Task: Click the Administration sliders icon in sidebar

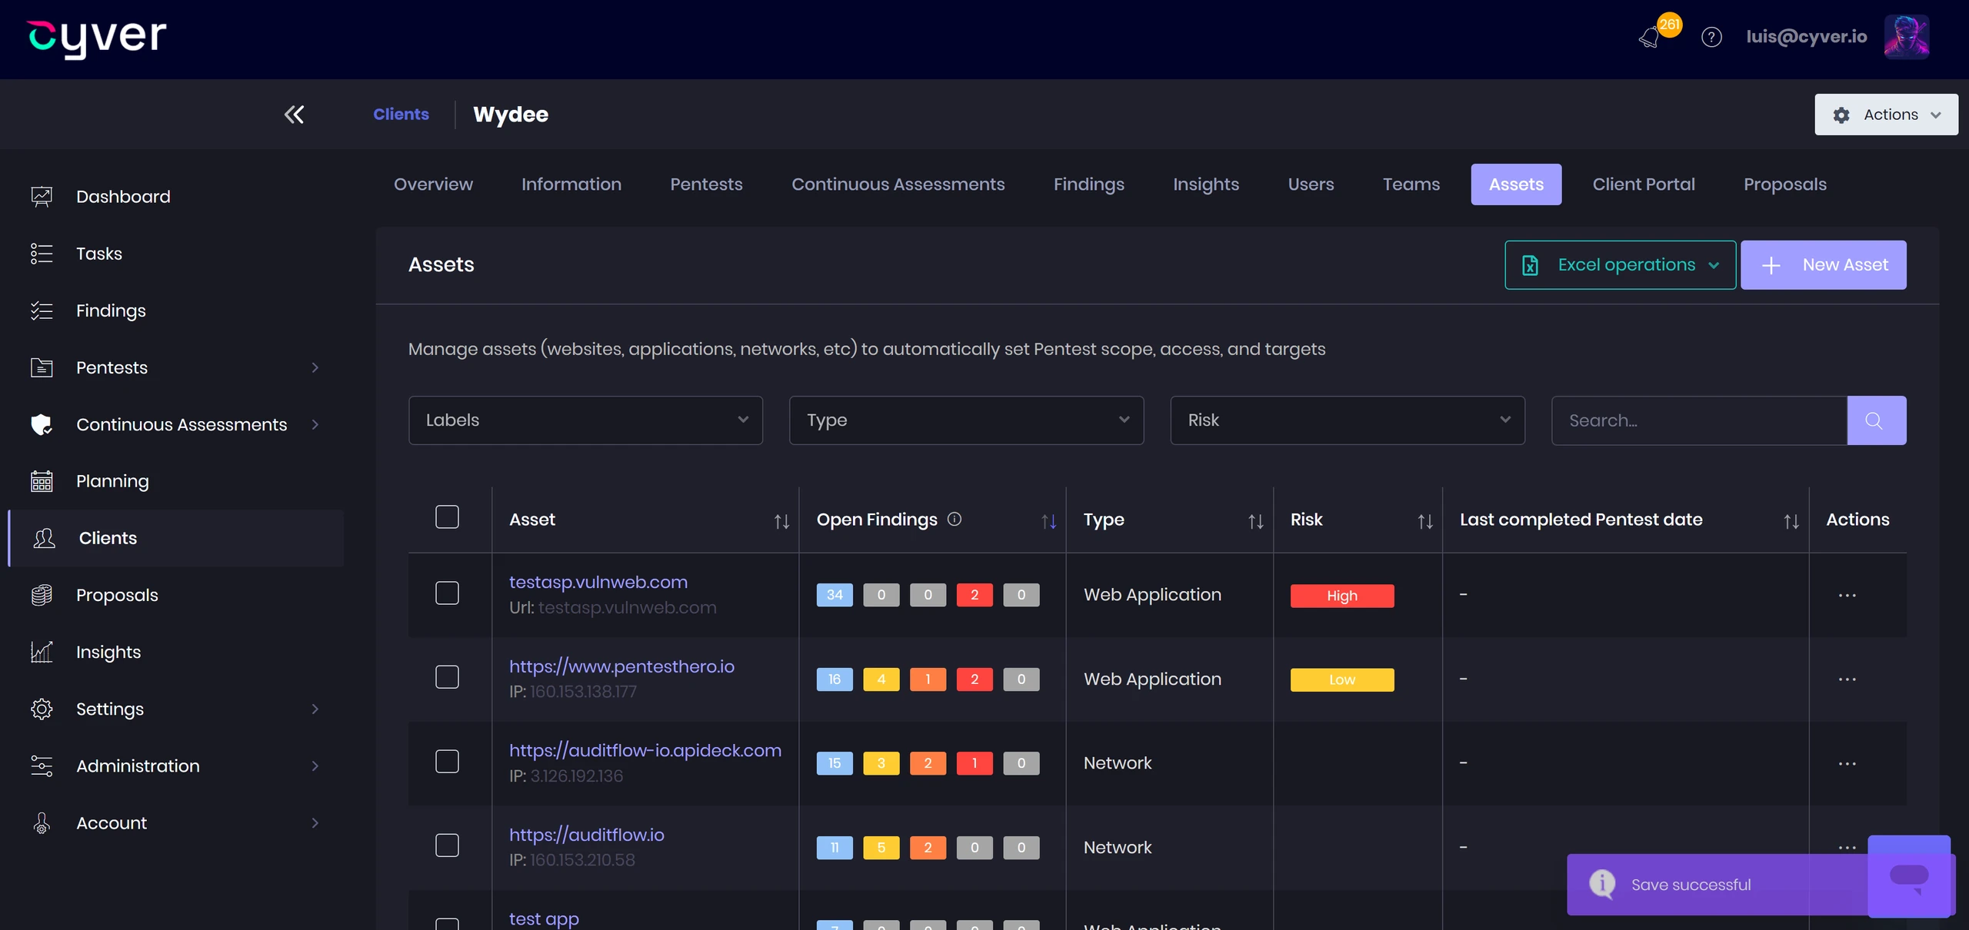Action: coord(42,766)
